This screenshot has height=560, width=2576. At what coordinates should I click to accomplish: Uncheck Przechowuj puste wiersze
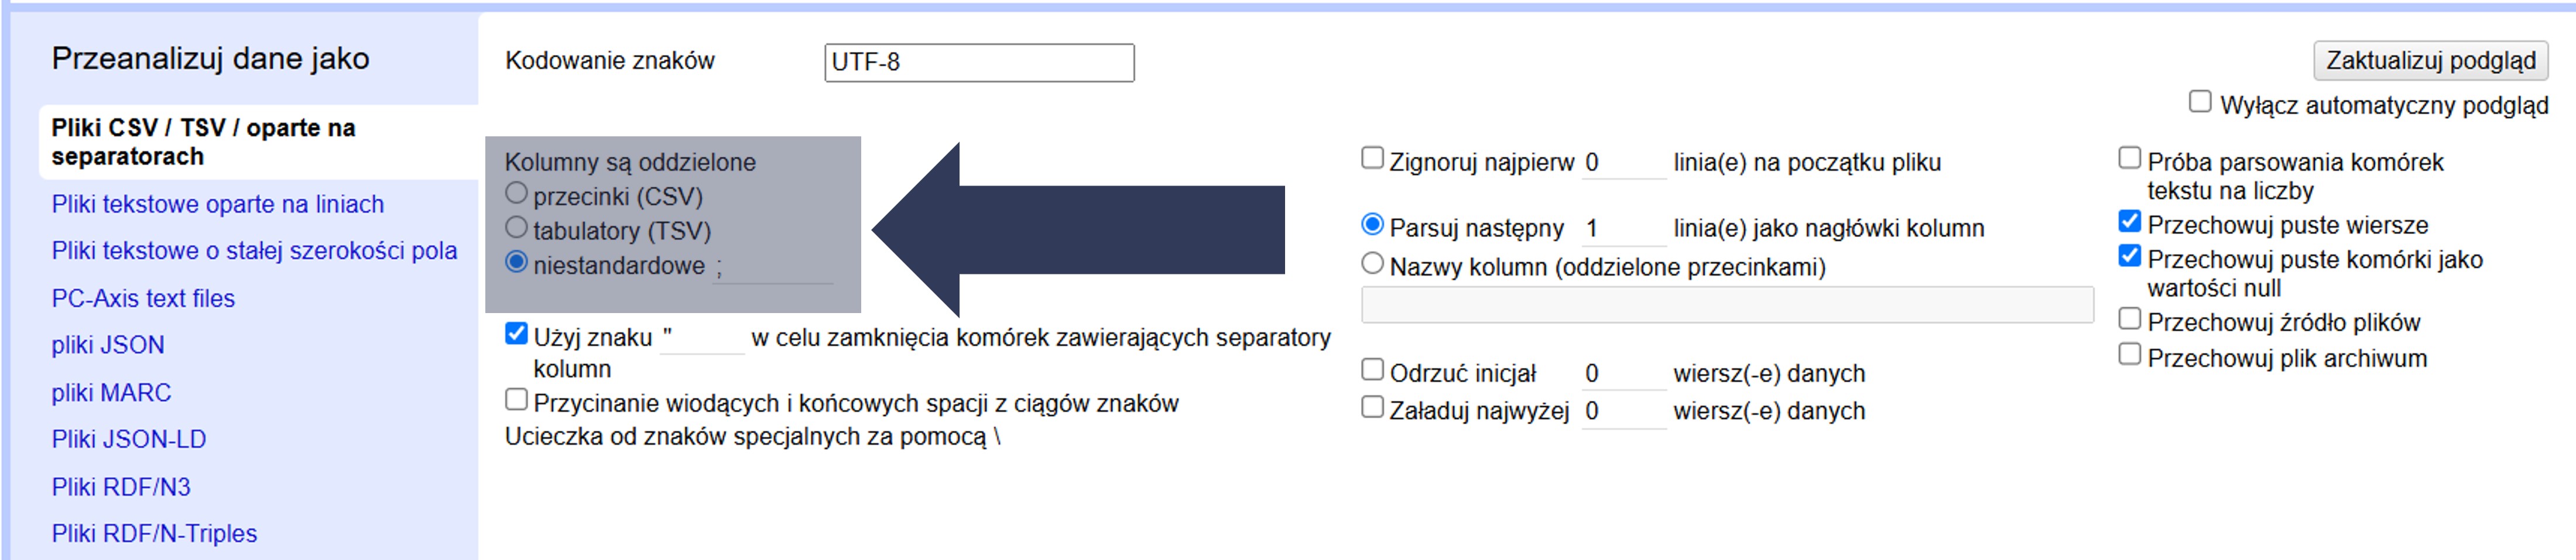(2129, 222)
